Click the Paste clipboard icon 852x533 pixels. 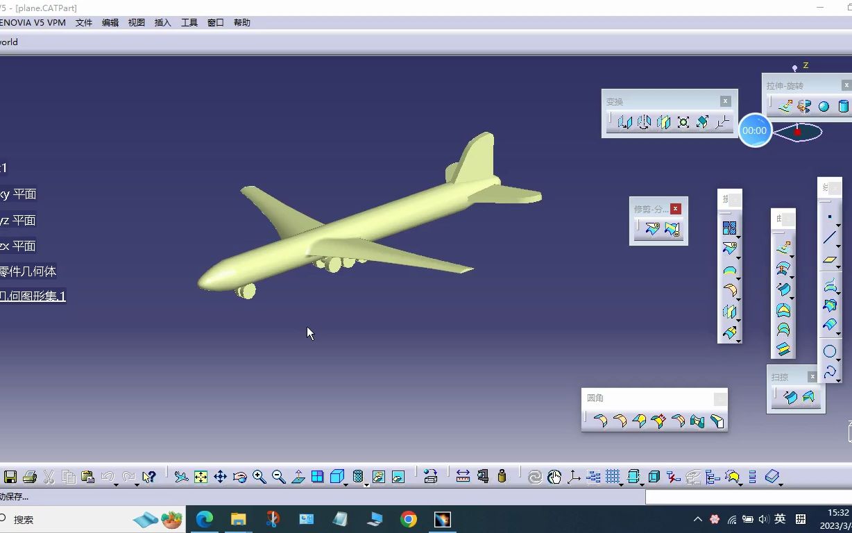(x=87, y=477)
